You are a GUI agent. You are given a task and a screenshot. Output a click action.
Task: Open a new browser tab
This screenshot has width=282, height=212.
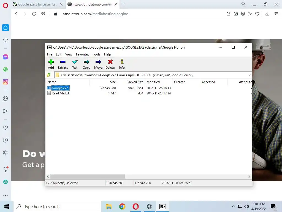point(124,4)
